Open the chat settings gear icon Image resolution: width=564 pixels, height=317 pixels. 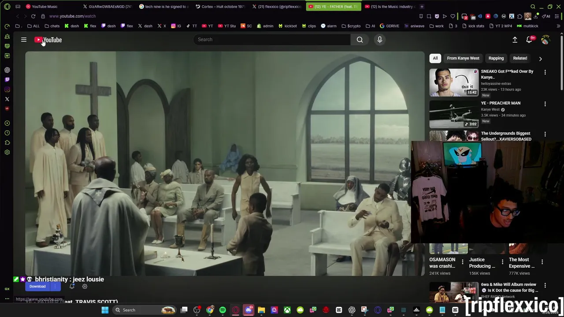pos(85,287)
